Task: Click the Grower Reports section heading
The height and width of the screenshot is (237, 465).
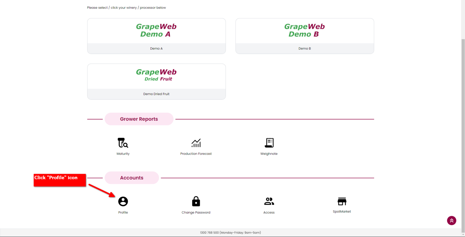Action: coord(139,119)
